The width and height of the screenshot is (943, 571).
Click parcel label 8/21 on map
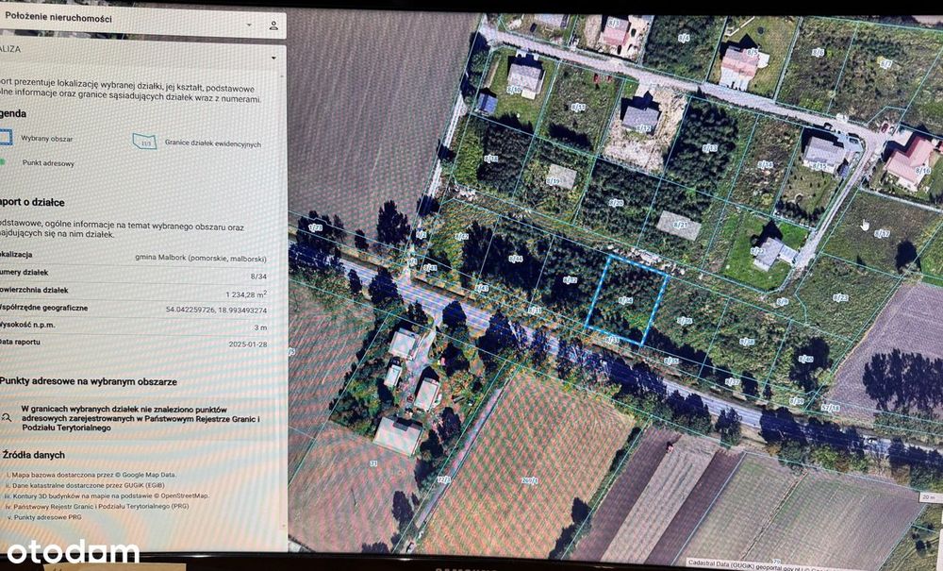coord(681,225)
